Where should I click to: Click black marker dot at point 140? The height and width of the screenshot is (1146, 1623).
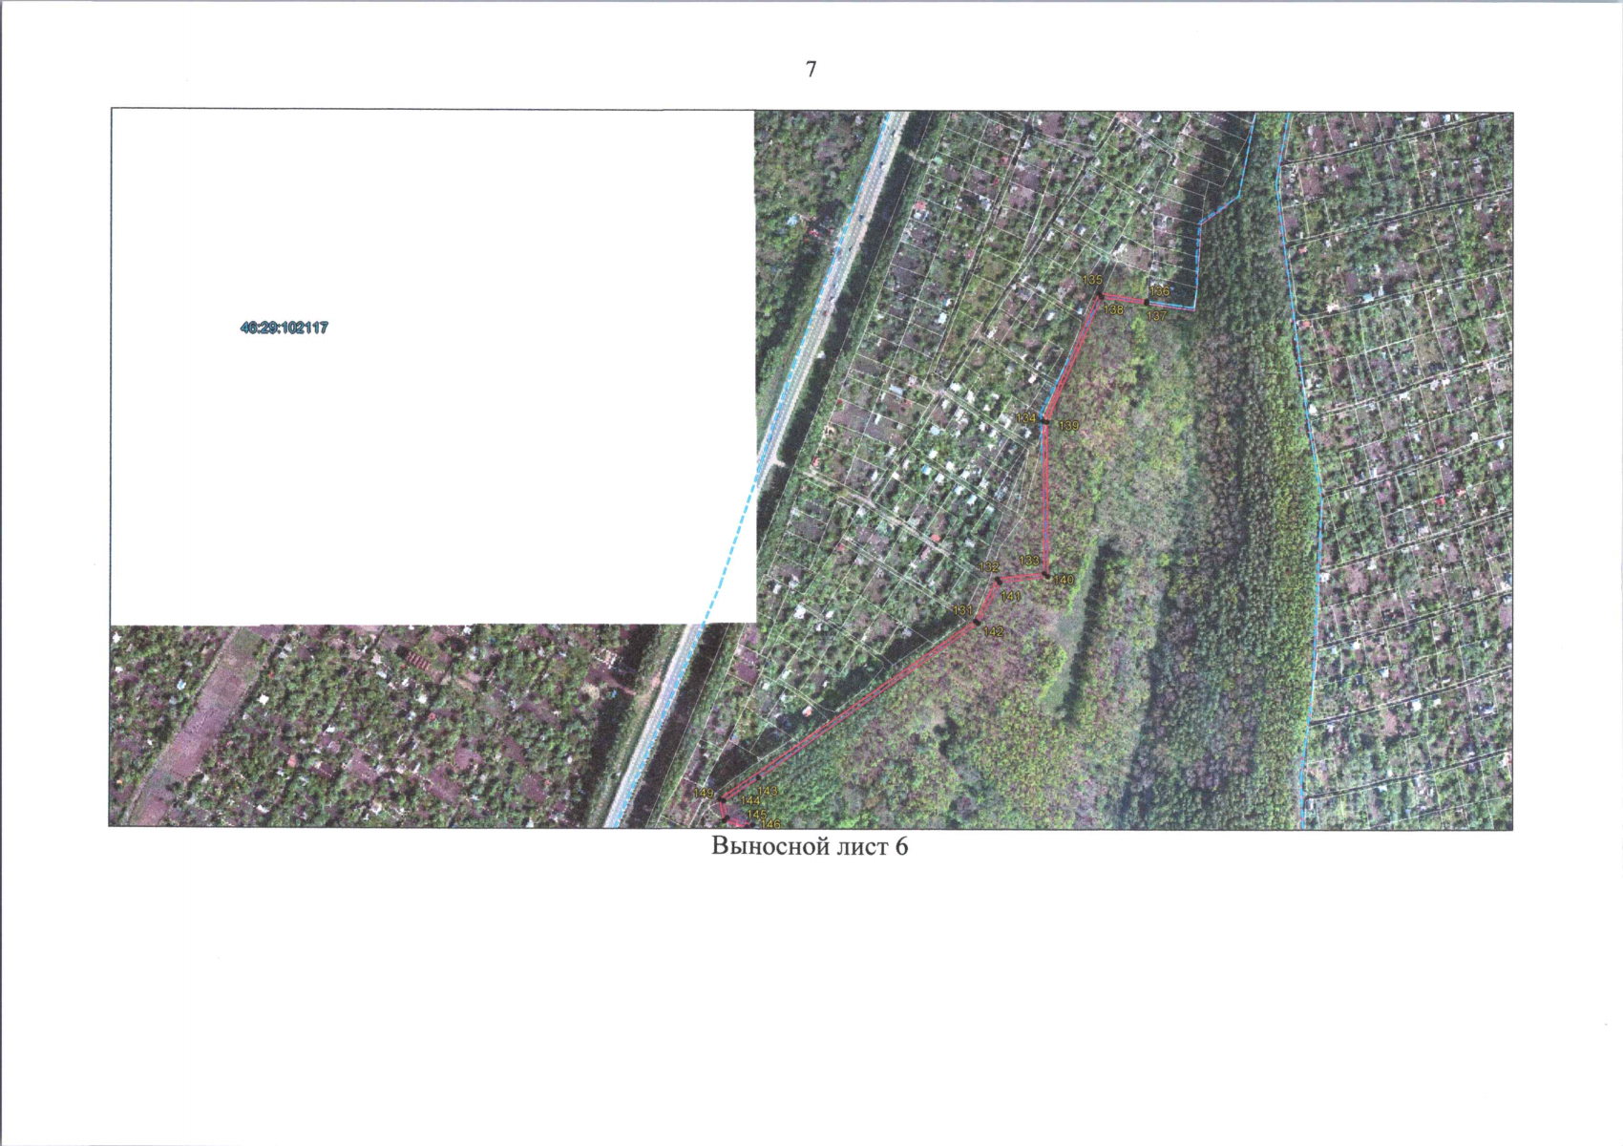1045,576
